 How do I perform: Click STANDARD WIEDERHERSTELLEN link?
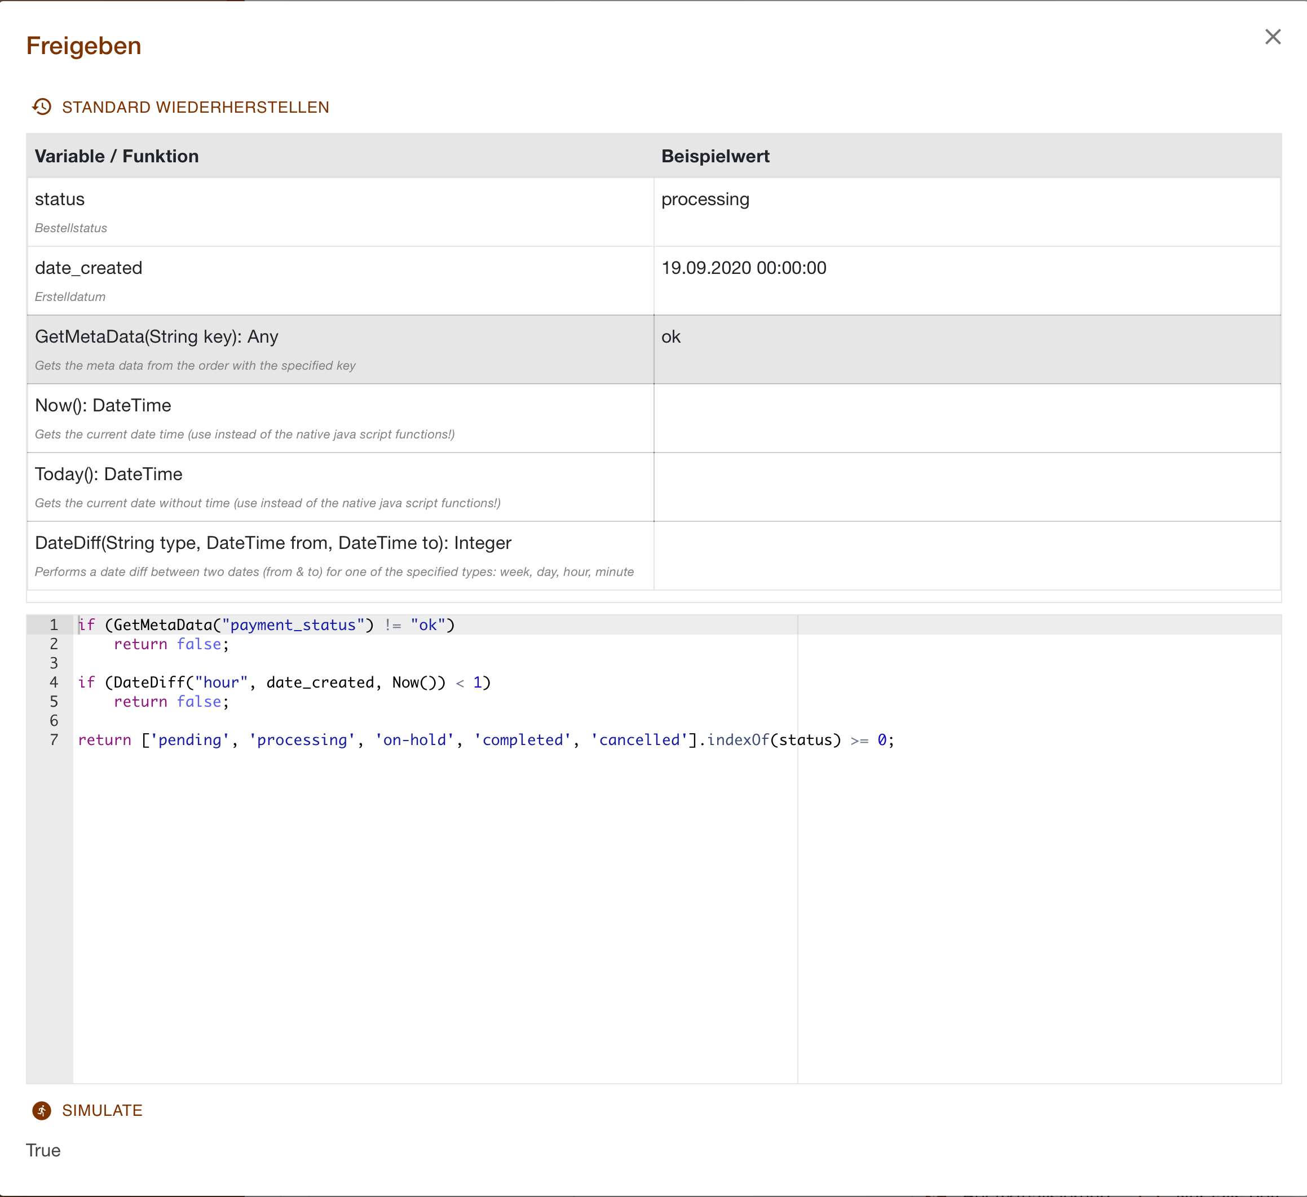click(195, 107)
